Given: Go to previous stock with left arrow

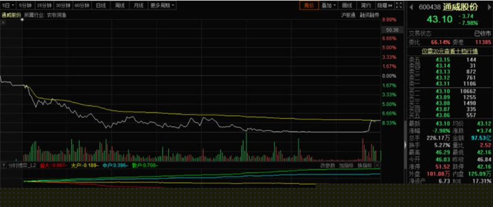Looking at the screenshot, I should point(411,7).
